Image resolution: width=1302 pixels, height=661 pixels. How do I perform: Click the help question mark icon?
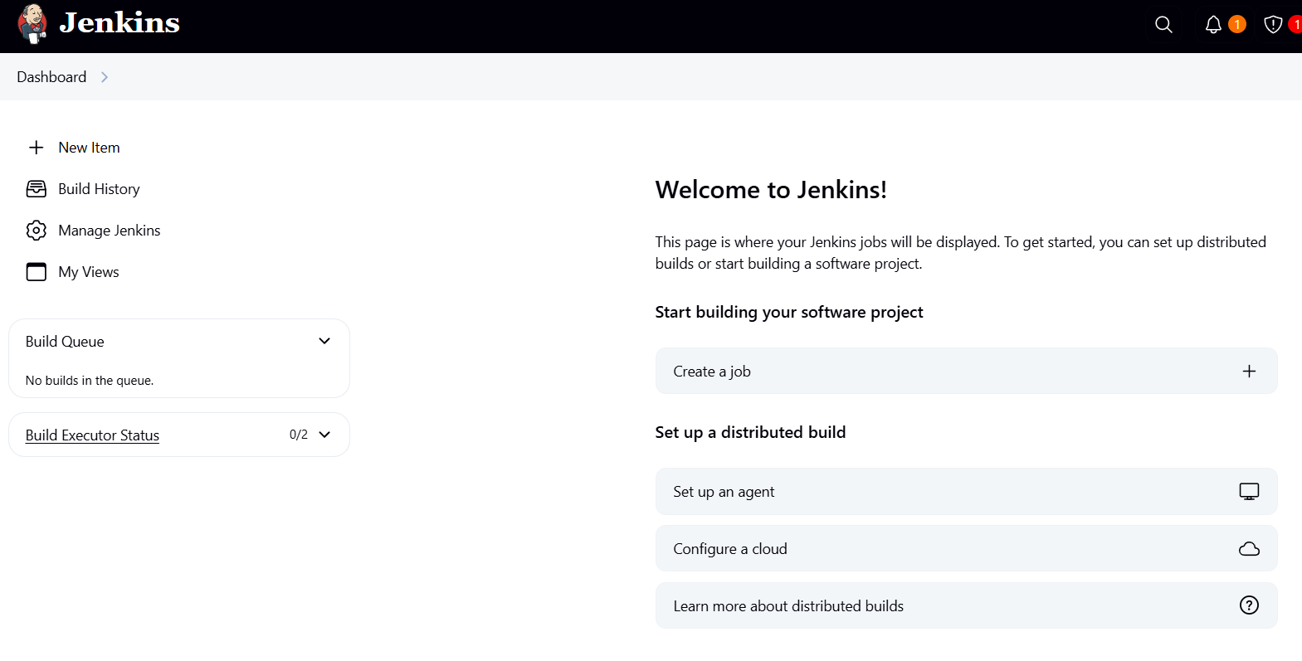click(1249, 605)
